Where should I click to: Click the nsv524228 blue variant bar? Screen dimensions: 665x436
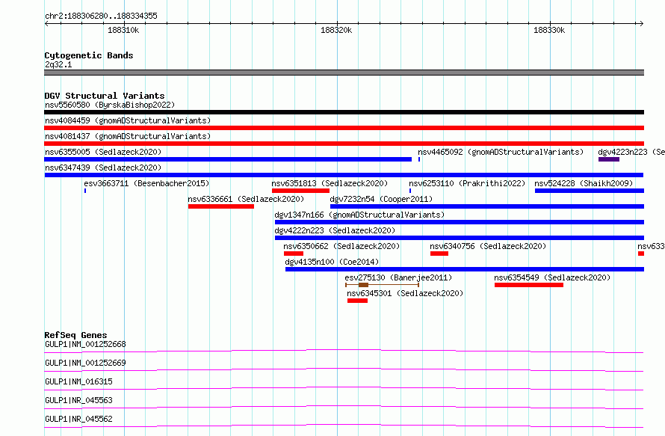(590, 191)
